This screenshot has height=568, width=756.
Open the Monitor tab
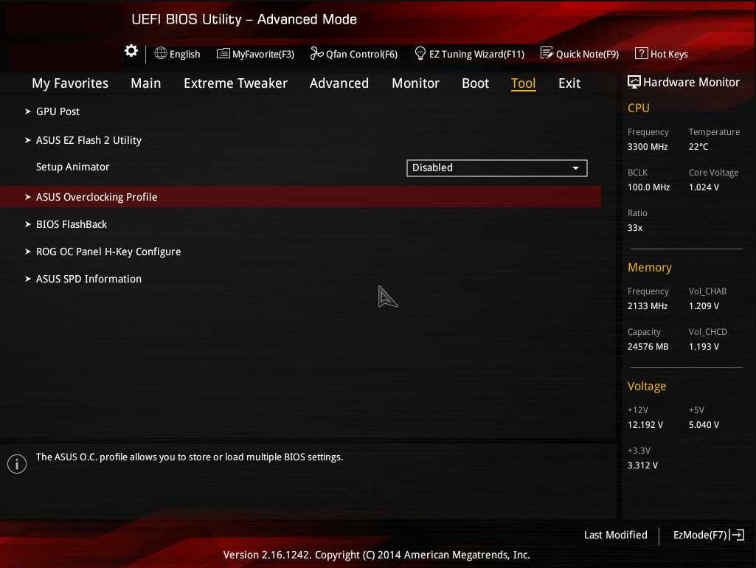415,83
